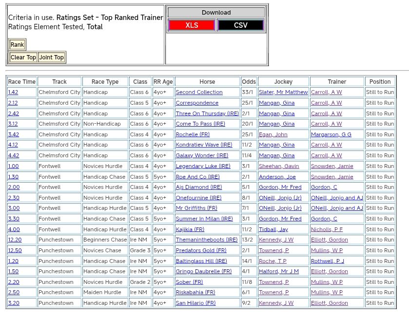Screen dimensions: 409x318
Task: Select the Clear Top button
Action: (23, 57)
